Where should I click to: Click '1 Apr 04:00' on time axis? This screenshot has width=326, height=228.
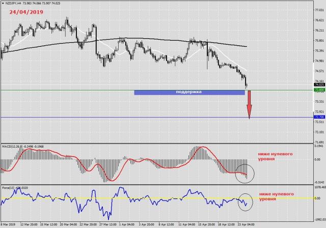click(x=126, y=224)
